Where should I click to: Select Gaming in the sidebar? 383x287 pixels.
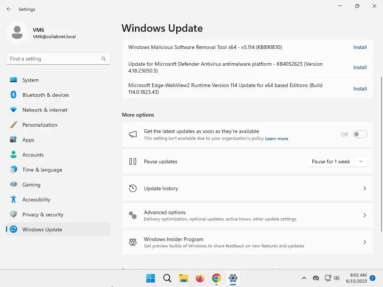58,184
